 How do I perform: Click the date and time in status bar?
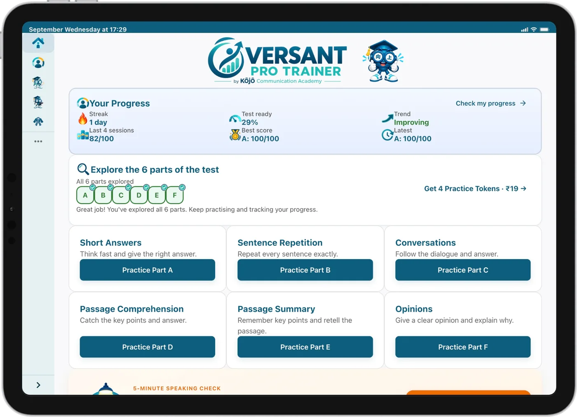coord(77,29)
